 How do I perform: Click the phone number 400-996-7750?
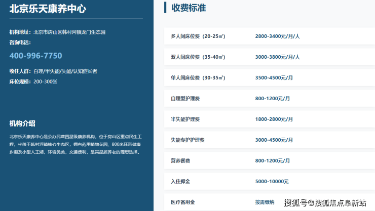tap(35, 56)
